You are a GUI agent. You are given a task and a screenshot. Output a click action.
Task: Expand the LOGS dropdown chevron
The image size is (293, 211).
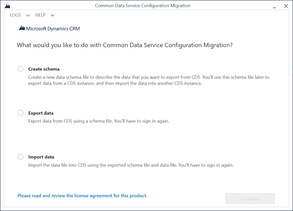28,15
